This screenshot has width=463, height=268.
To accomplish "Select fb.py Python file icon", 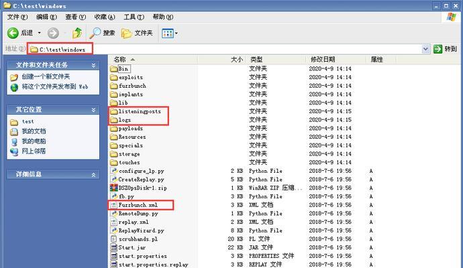I will coord(113,197).
